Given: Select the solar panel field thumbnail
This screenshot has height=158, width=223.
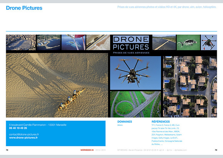Looking at the screenshot, I should point(164,42).
